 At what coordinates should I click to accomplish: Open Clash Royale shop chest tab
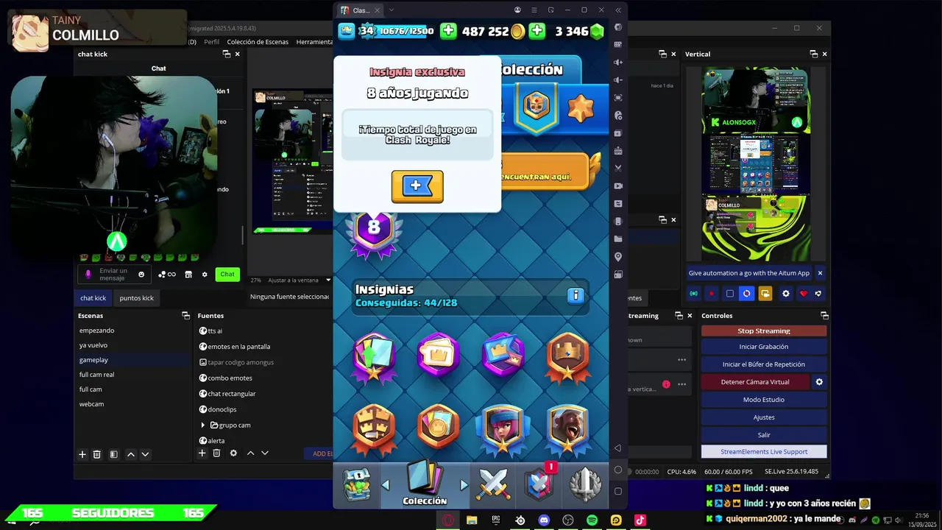click(x=357, y=484)
